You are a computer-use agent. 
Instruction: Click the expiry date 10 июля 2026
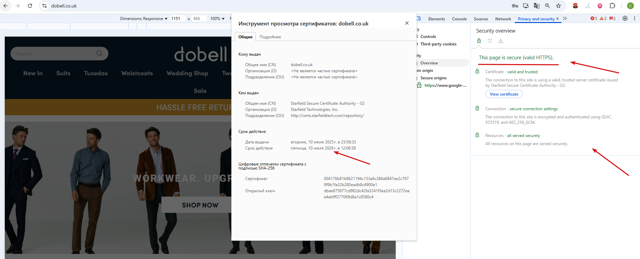pyautogui.click(x=323, y=148)
